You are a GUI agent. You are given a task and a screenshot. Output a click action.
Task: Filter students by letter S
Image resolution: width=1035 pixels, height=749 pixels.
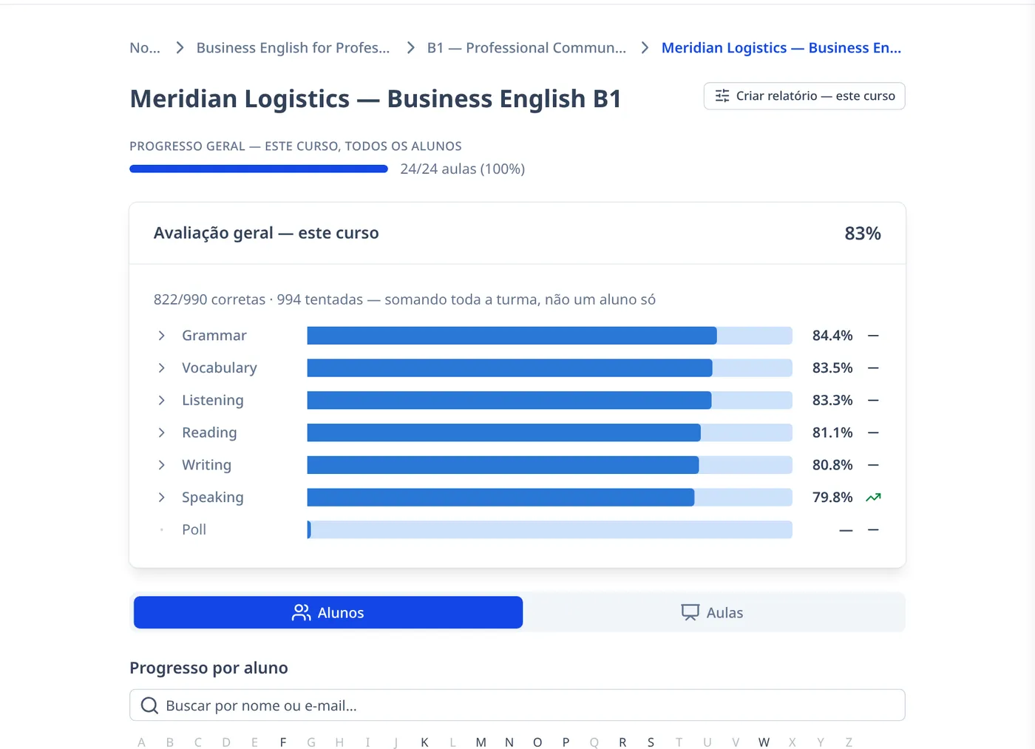click(x=651, y=742)
